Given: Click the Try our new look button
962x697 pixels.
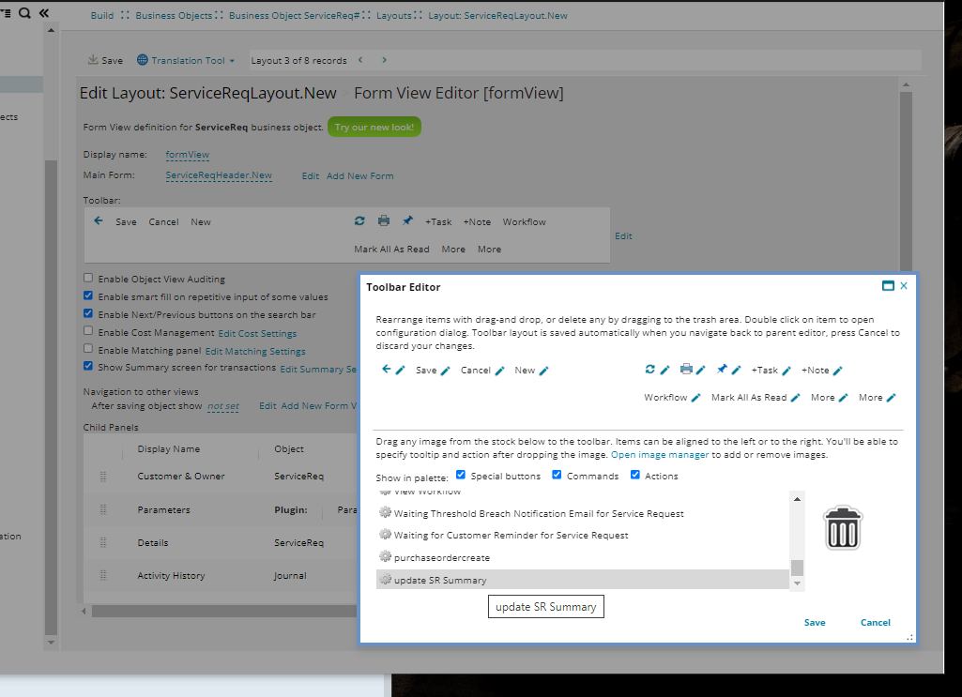Looking at the screenshot, I should 374,126.
